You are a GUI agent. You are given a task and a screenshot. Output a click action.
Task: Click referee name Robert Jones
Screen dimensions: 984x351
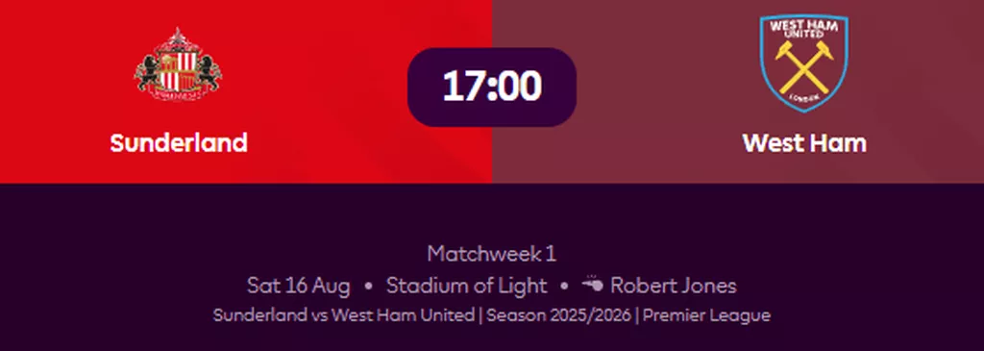point(674,286)
